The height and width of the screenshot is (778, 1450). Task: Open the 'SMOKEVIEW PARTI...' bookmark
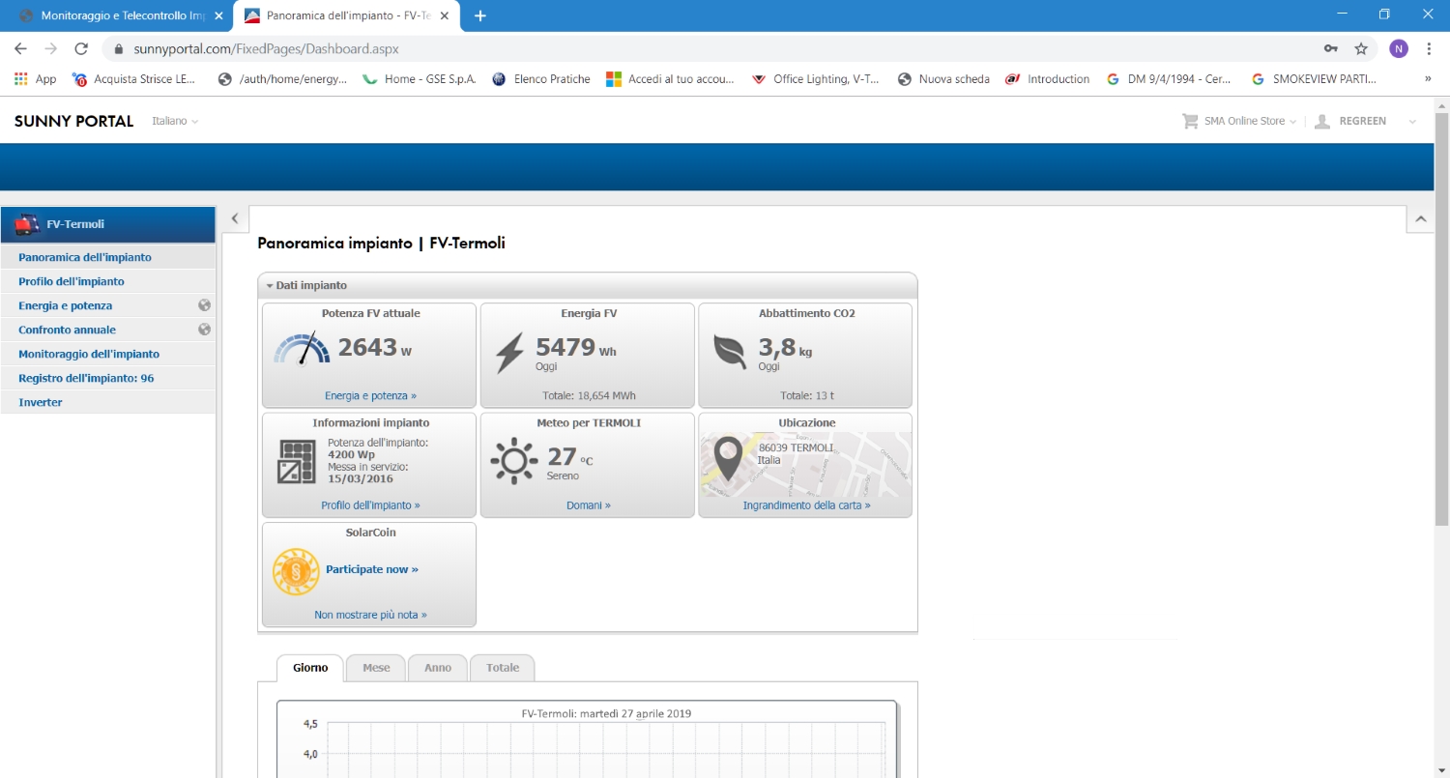(1314, 79)
